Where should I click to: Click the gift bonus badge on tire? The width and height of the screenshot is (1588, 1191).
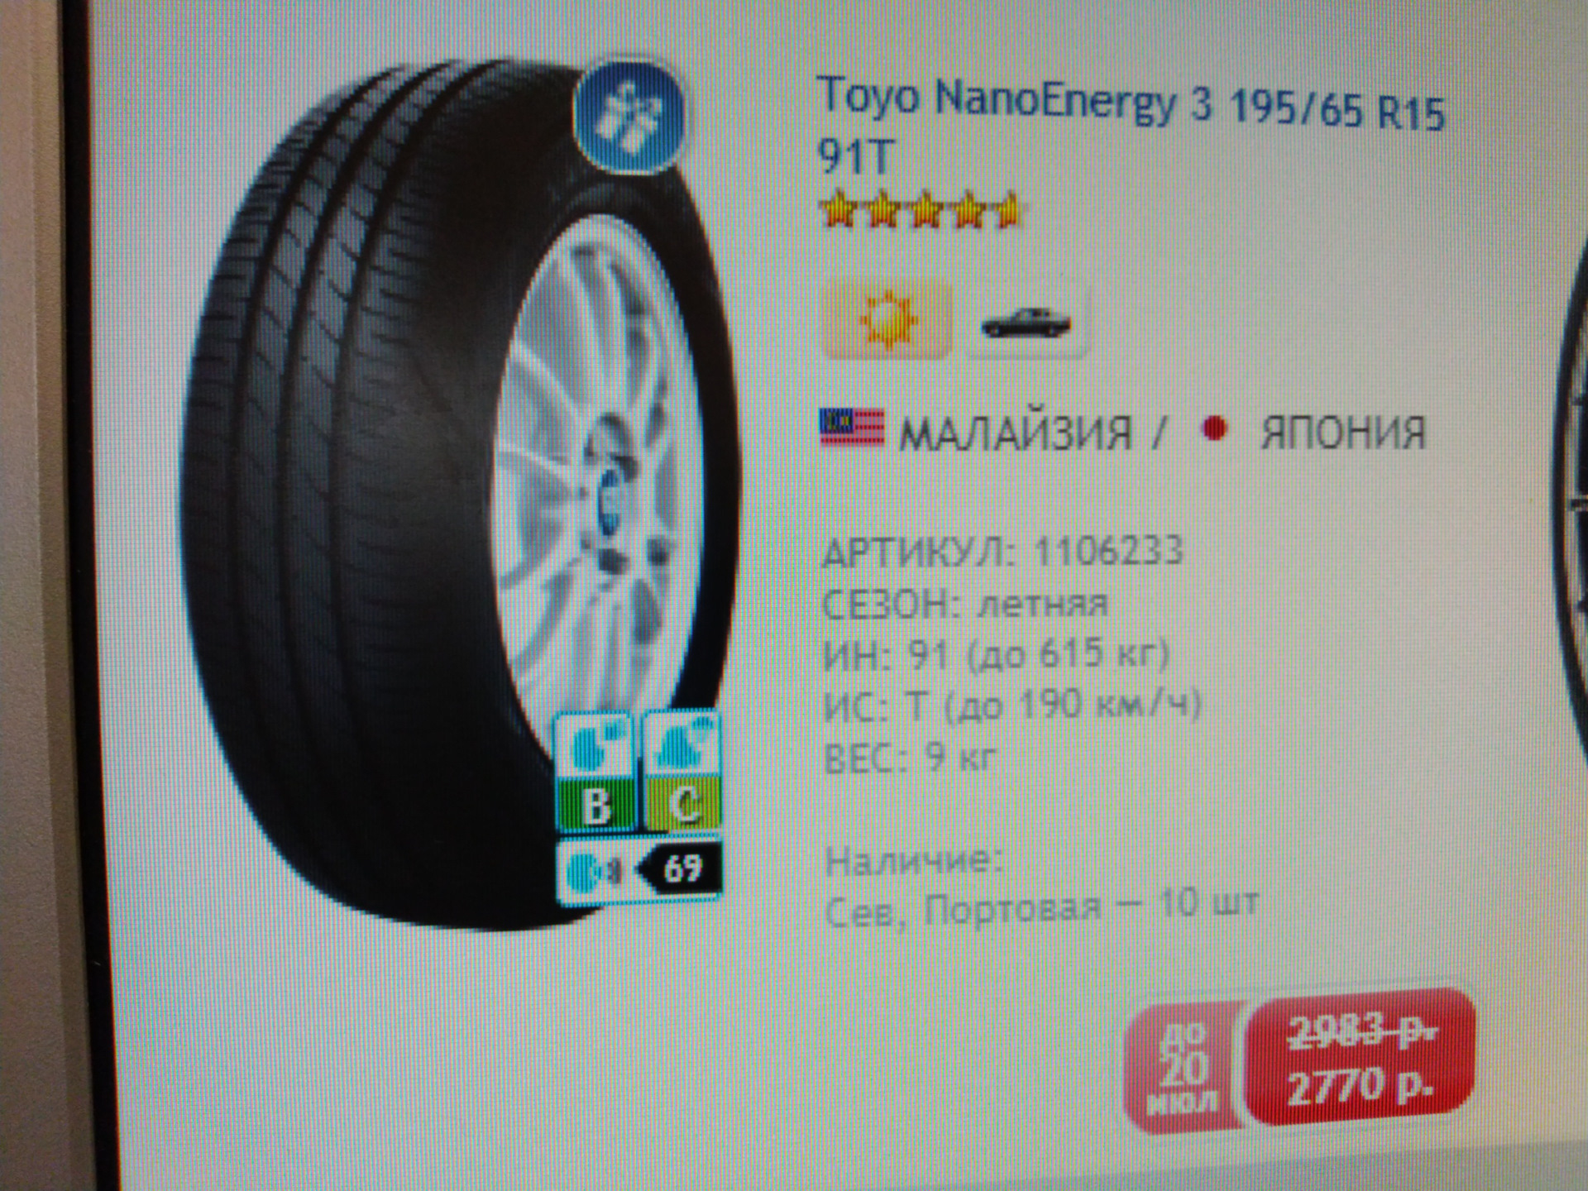click(629, 115)
